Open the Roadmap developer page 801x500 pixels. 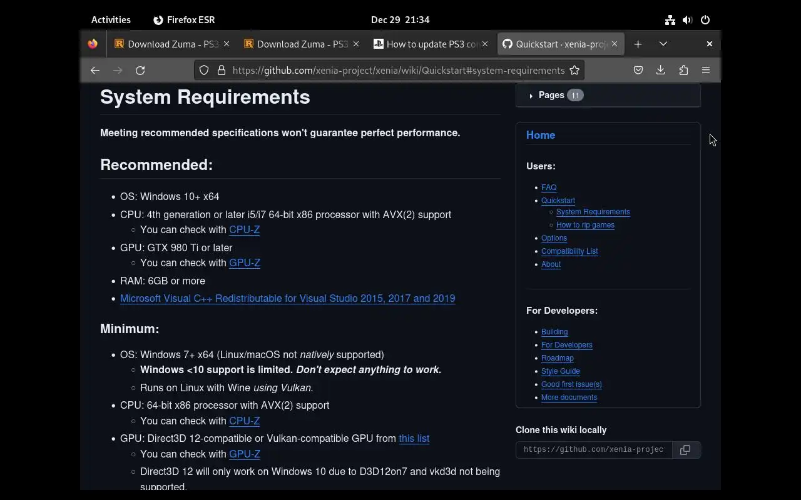click(x=557, y=358)
